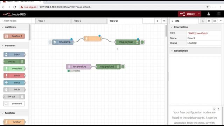Select the comment palette node
224x126 pixels.
click(14, 104)
